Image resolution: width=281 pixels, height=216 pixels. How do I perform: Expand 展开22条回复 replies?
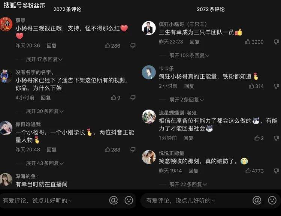click(188, 184)
